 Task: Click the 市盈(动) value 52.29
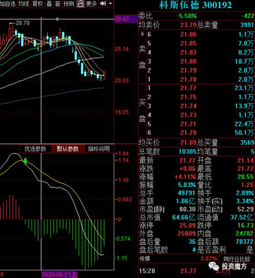coord(246,210)
